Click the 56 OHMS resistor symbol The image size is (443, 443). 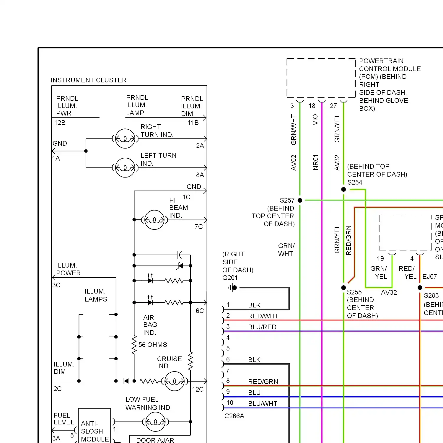pyautogui.click(x=134, y=345)
